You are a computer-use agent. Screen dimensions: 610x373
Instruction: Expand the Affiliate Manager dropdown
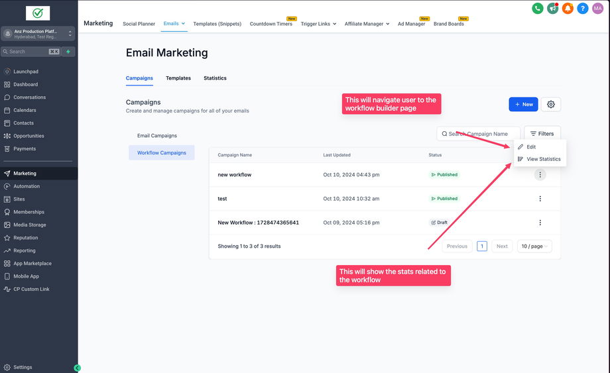pos(367,24)
